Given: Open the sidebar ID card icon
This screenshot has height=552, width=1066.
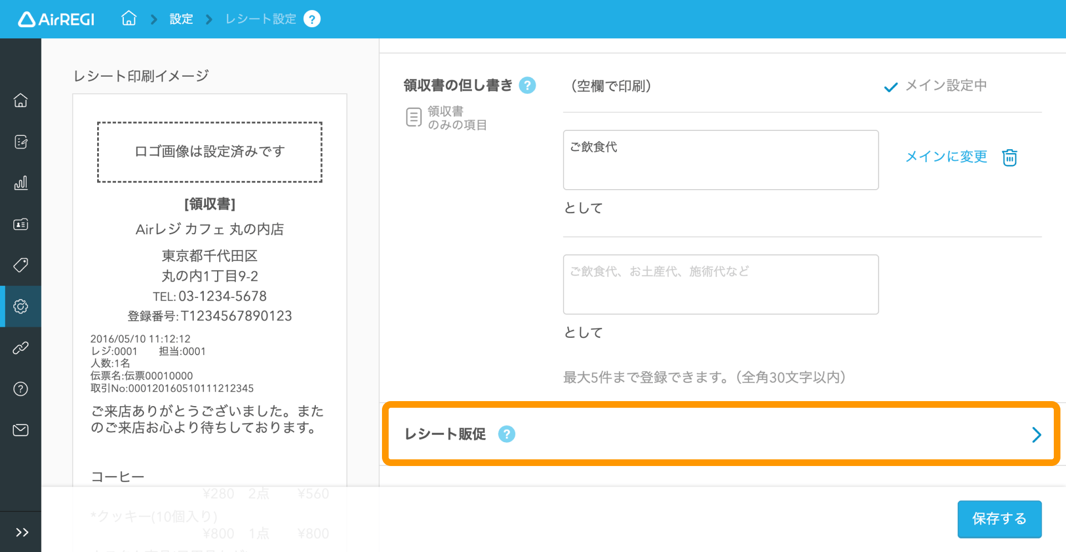Looking at the screenshot, I should click(21, 224).
